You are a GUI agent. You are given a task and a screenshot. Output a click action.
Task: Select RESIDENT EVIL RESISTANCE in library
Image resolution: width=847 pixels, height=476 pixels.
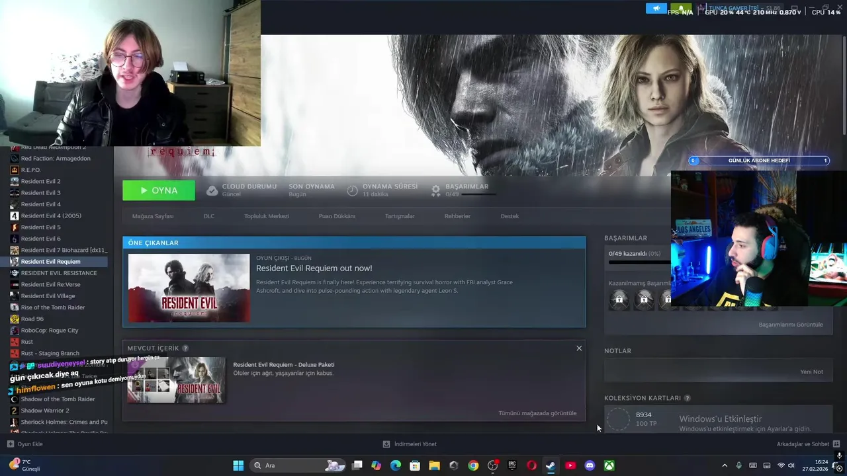click(x=58, y=273)
